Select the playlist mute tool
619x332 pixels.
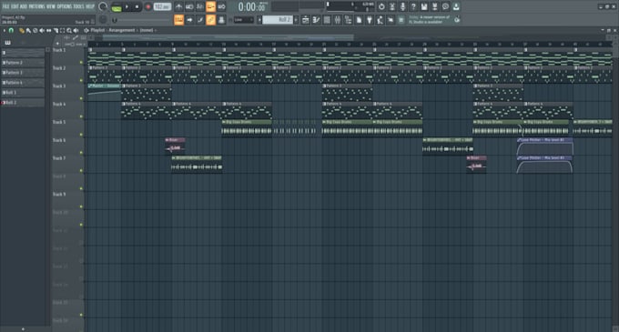point(42,30)
